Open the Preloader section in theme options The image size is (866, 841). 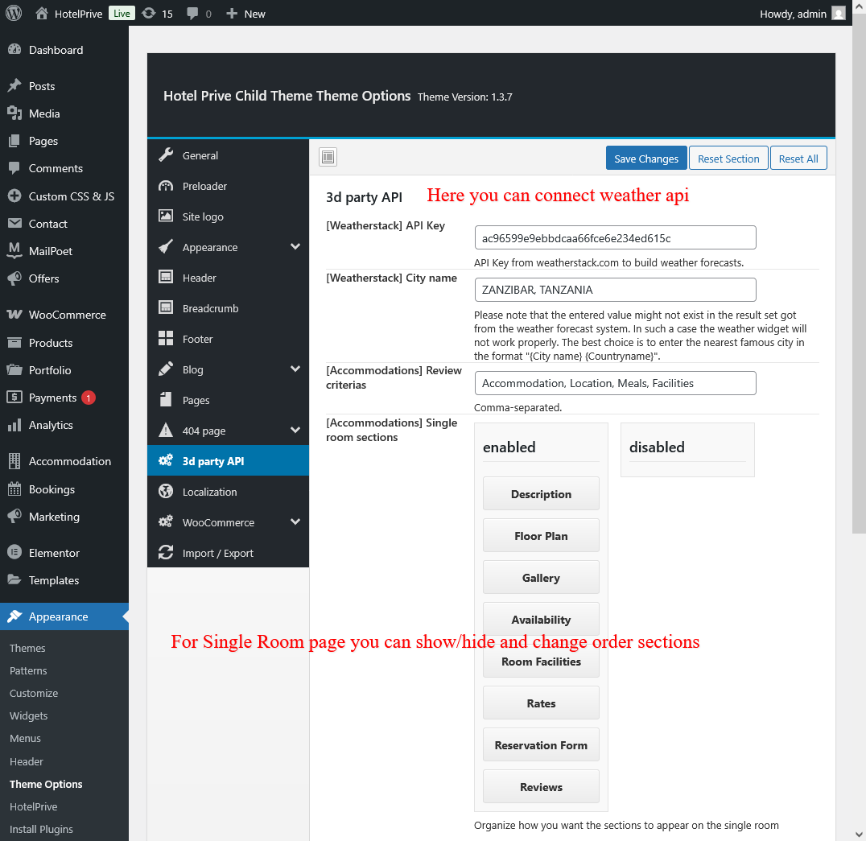point(204,186)
